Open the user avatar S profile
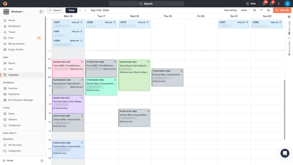 coord(287,4)
